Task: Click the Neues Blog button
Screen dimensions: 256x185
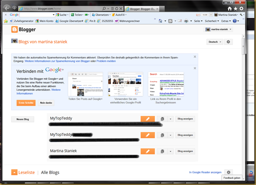Action: (x=23, y=119)
